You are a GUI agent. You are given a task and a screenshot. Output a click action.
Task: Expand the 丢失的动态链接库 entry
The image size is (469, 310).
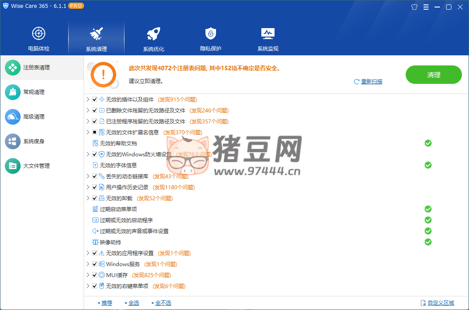pyautogui.click(x=88, y=177)
